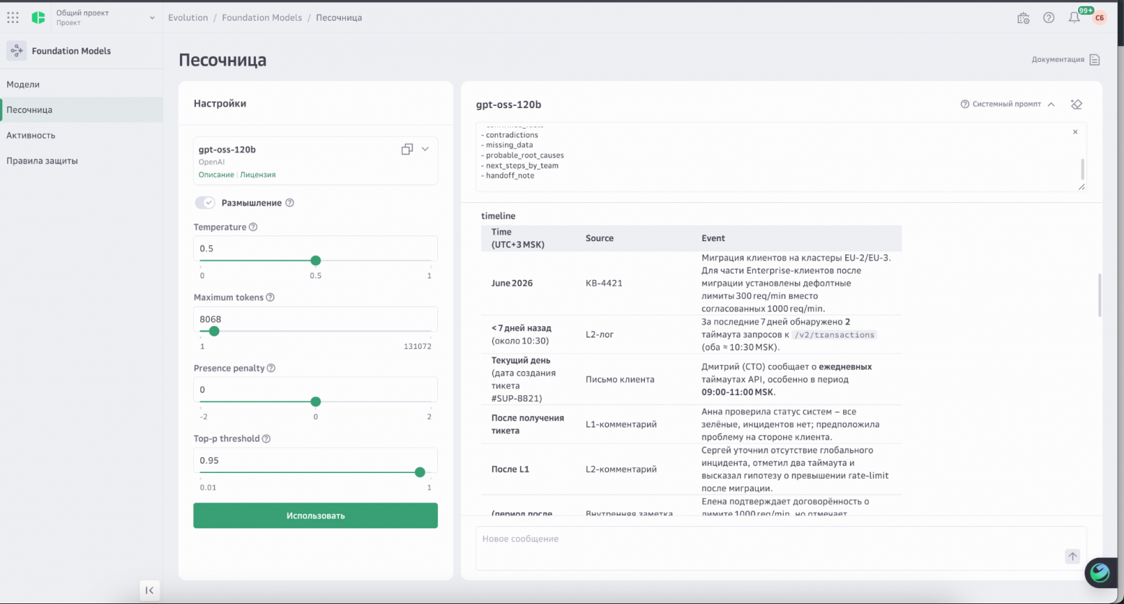
Task: Collapse the Системный промпт section chevron
Action: point(1051,104)
